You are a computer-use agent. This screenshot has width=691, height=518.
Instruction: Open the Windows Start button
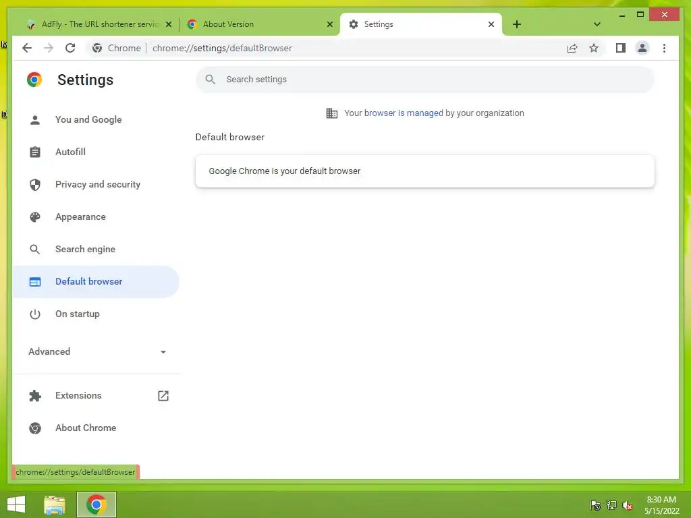tap(16, 505)
